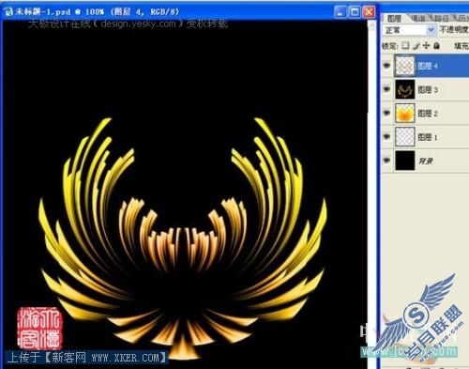469x369 pixels.
Task: Click the lock transparent pixels icon
Action: click(405, 46)
